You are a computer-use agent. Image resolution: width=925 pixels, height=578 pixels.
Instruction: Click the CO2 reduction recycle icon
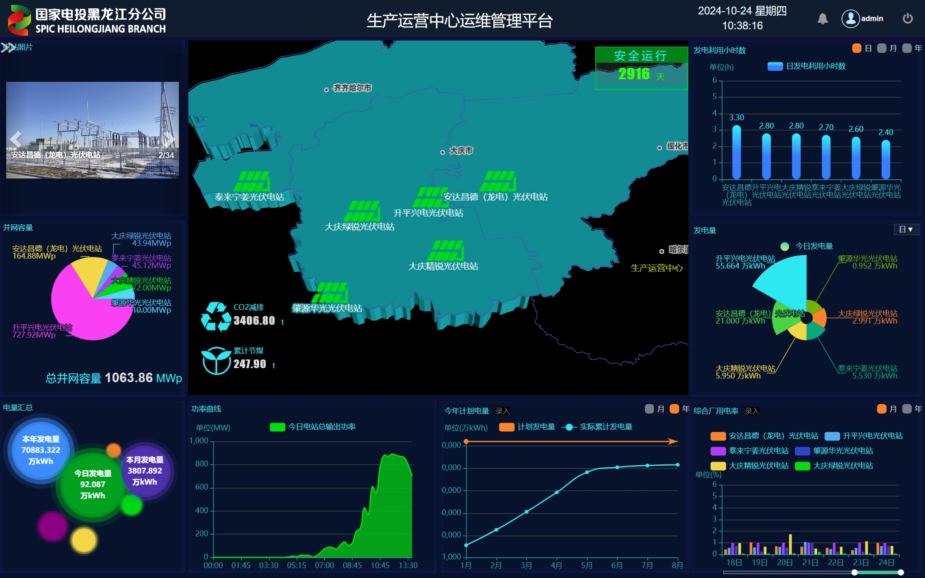pos(216,317)
